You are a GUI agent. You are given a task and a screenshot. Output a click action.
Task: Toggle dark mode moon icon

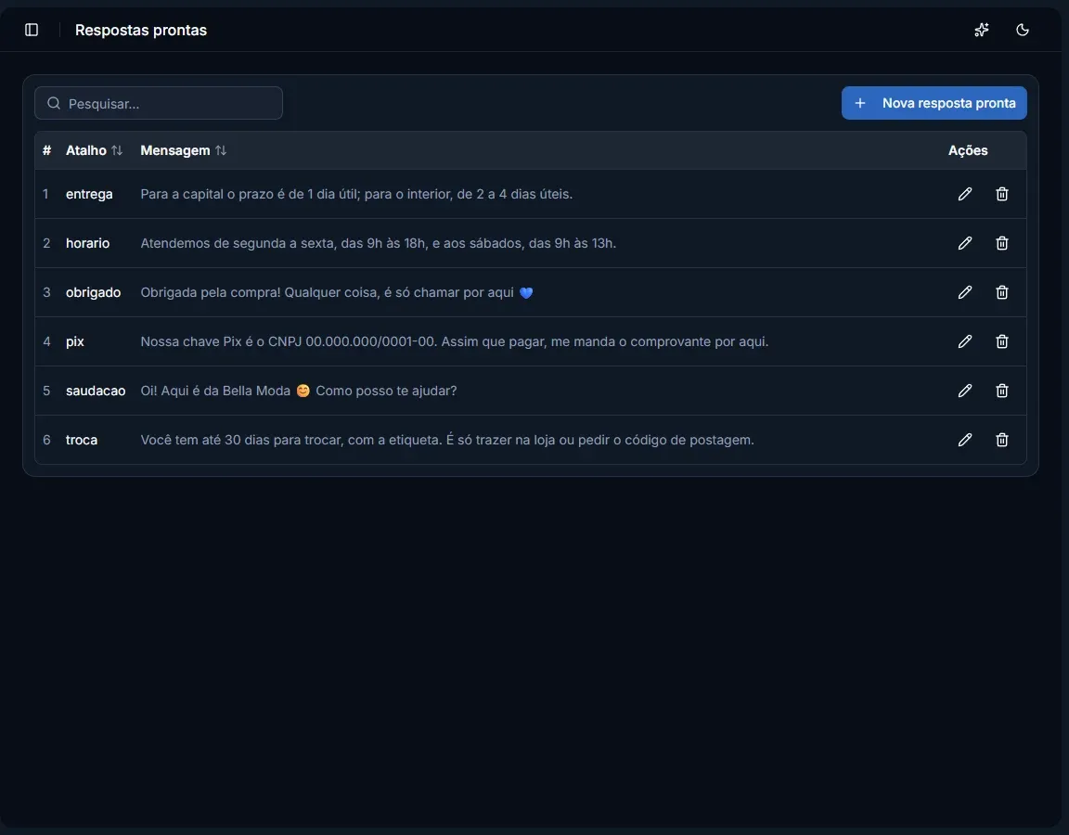1022,30
